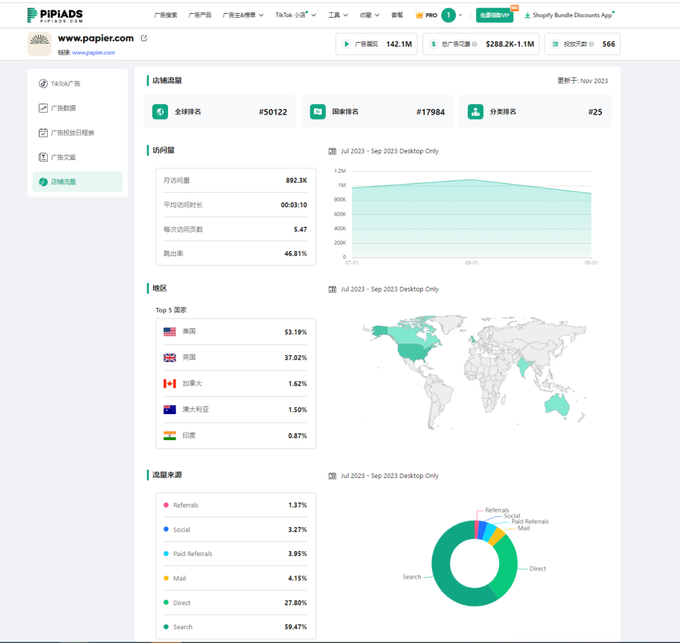Click the green account avatar circle
The image size is (680, 643).
tap(448, 15)
